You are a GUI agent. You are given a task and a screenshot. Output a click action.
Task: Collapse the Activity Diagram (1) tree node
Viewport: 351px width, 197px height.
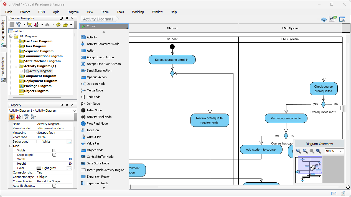pyautogui.click(x=16, y=66)
